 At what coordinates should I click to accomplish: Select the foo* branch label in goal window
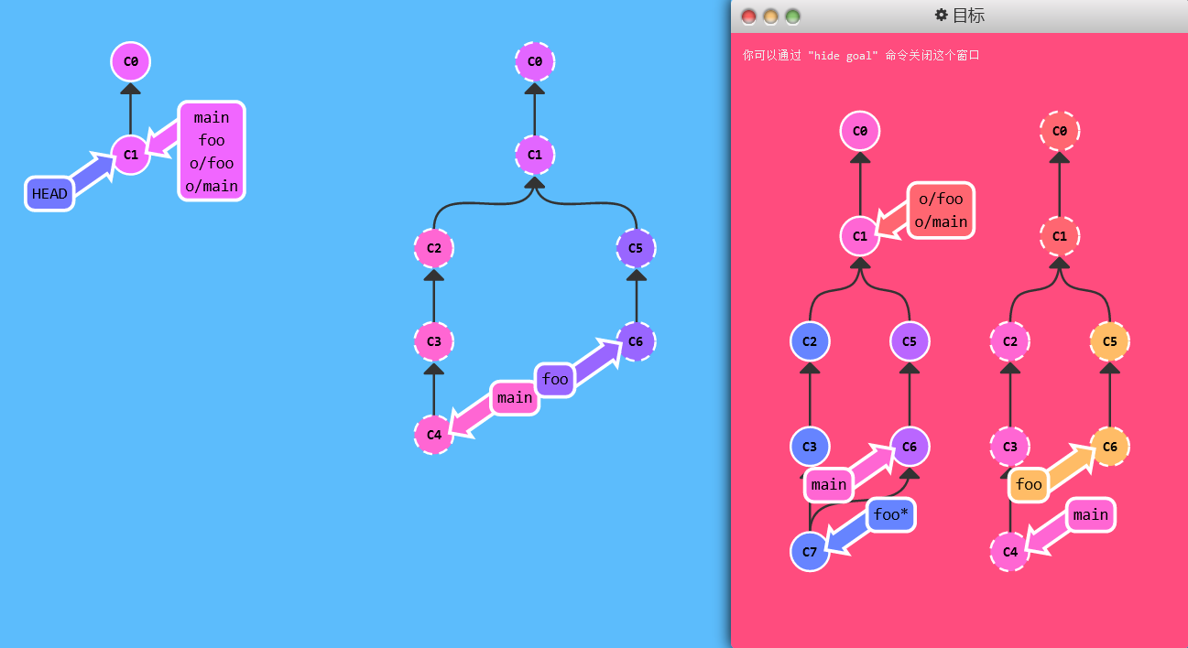click(x=891, y=514)
